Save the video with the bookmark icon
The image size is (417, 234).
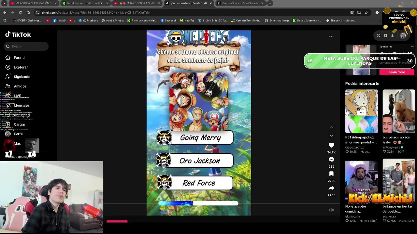[331, 174]
